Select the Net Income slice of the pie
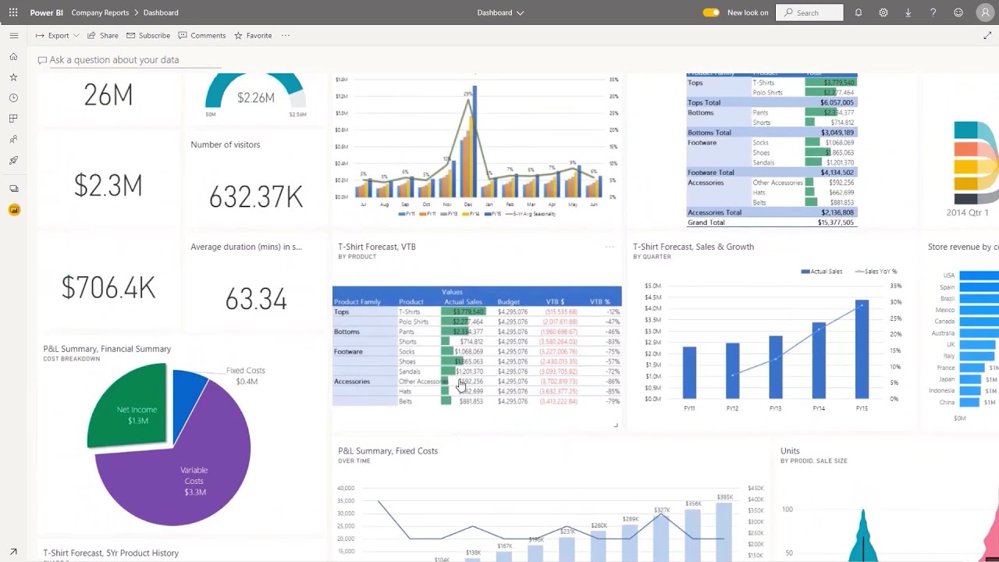Viewport: 999px width, 562px height. 131,407
